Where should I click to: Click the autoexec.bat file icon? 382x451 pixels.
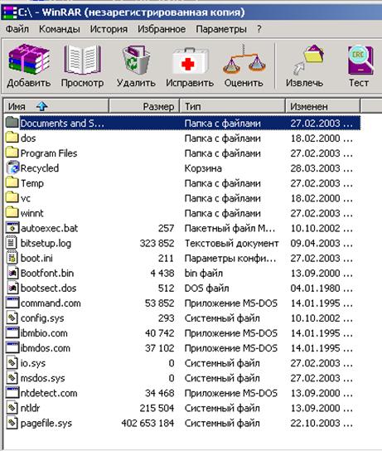pos(12,228)
